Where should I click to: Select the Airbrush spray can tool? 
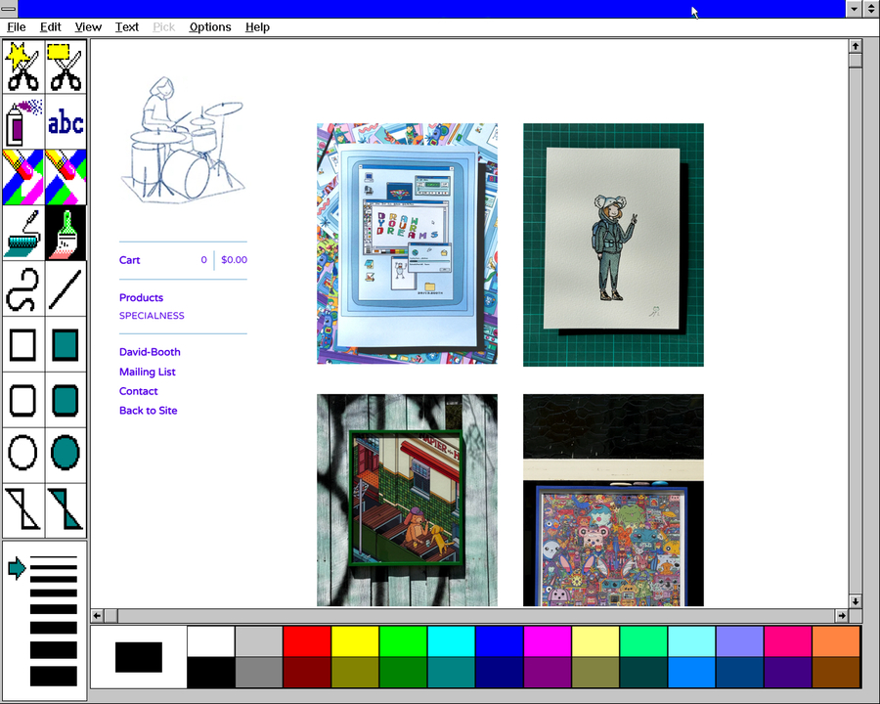tap(23, 122)
